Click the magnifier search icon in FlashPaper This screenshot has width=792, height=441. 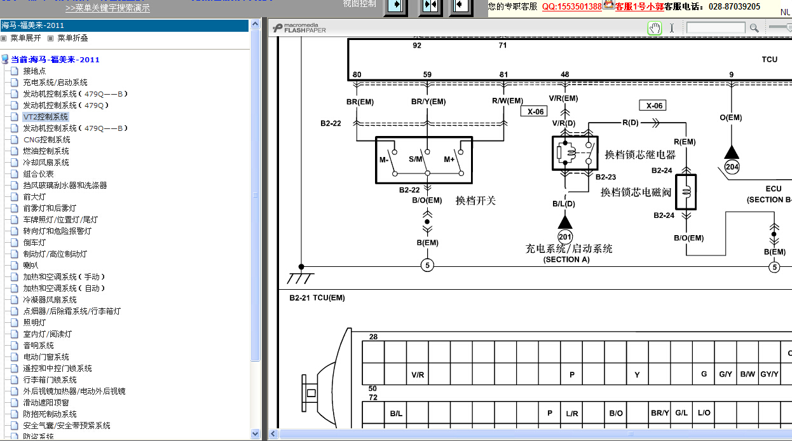coord(754,28)
